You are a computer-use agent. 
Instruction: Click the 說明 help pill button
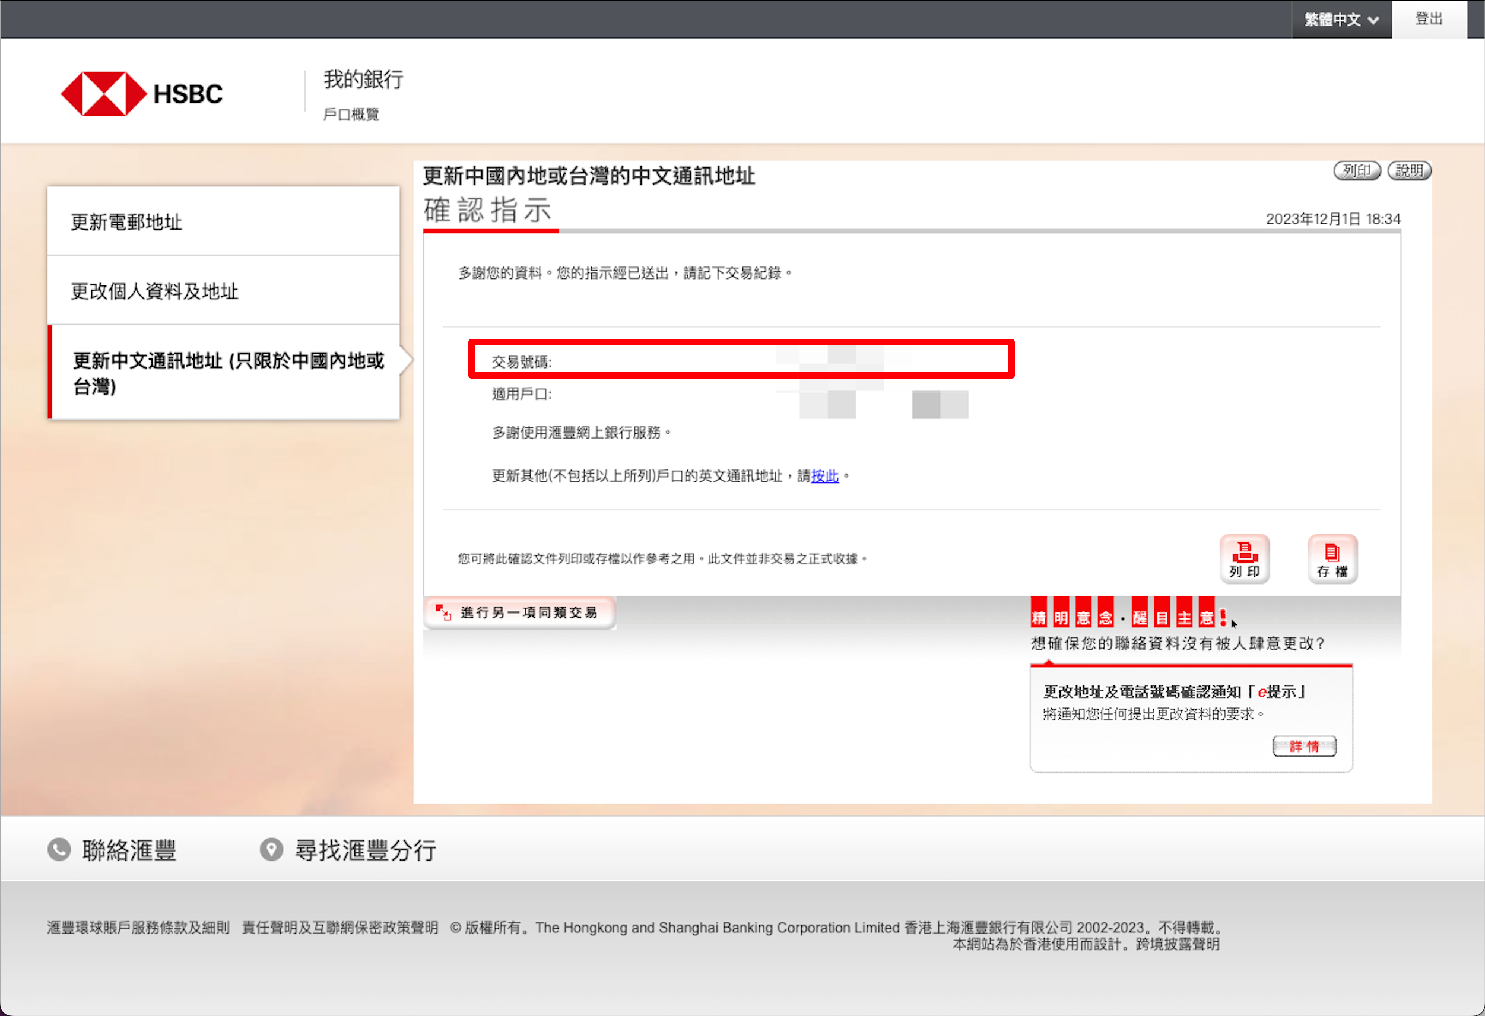pyautogui.click(x=1408, y=170)
